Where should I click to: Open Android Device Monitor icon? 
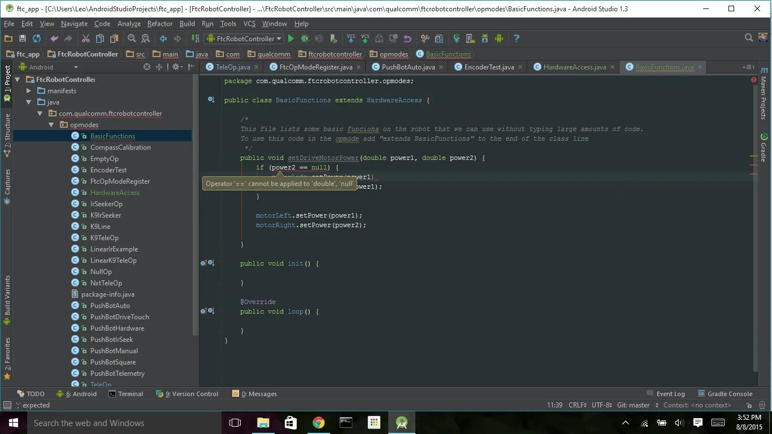[x=499, y=38]
